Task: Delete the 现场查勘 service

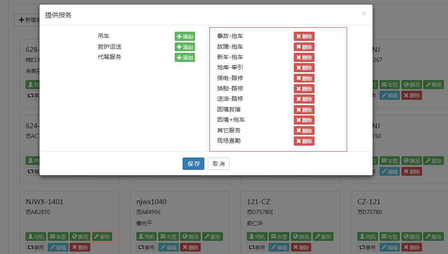Action: [304, 141]
